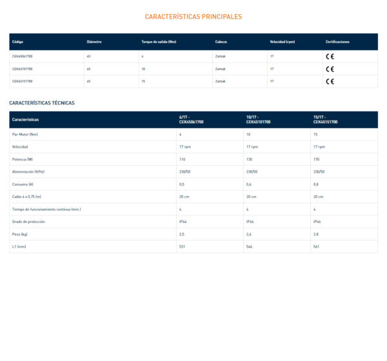
Task: Open product code CEK45151700 in first table
Action: (x=23, y=81)
